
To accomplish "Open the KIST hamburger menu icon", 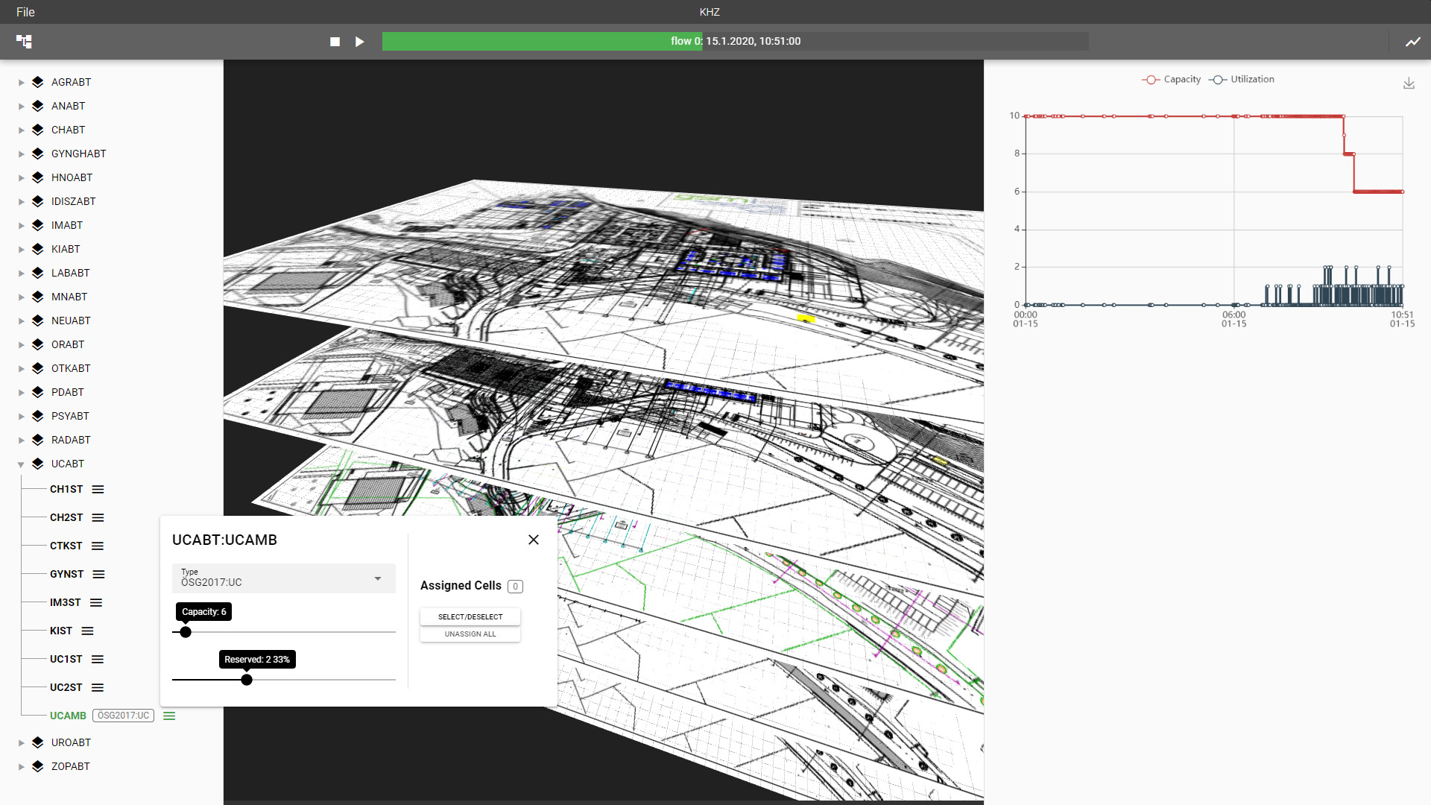I will (88, 631).
